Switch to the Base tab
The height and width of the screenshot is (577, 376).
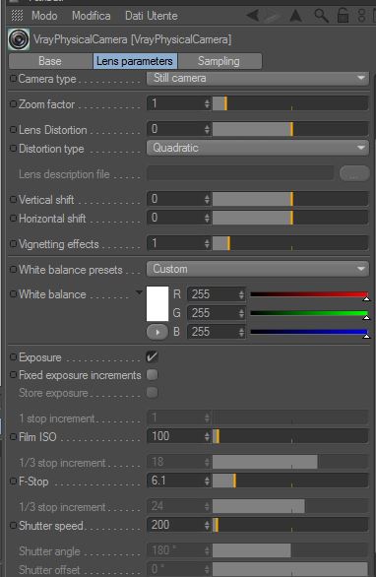click(51, 61)
